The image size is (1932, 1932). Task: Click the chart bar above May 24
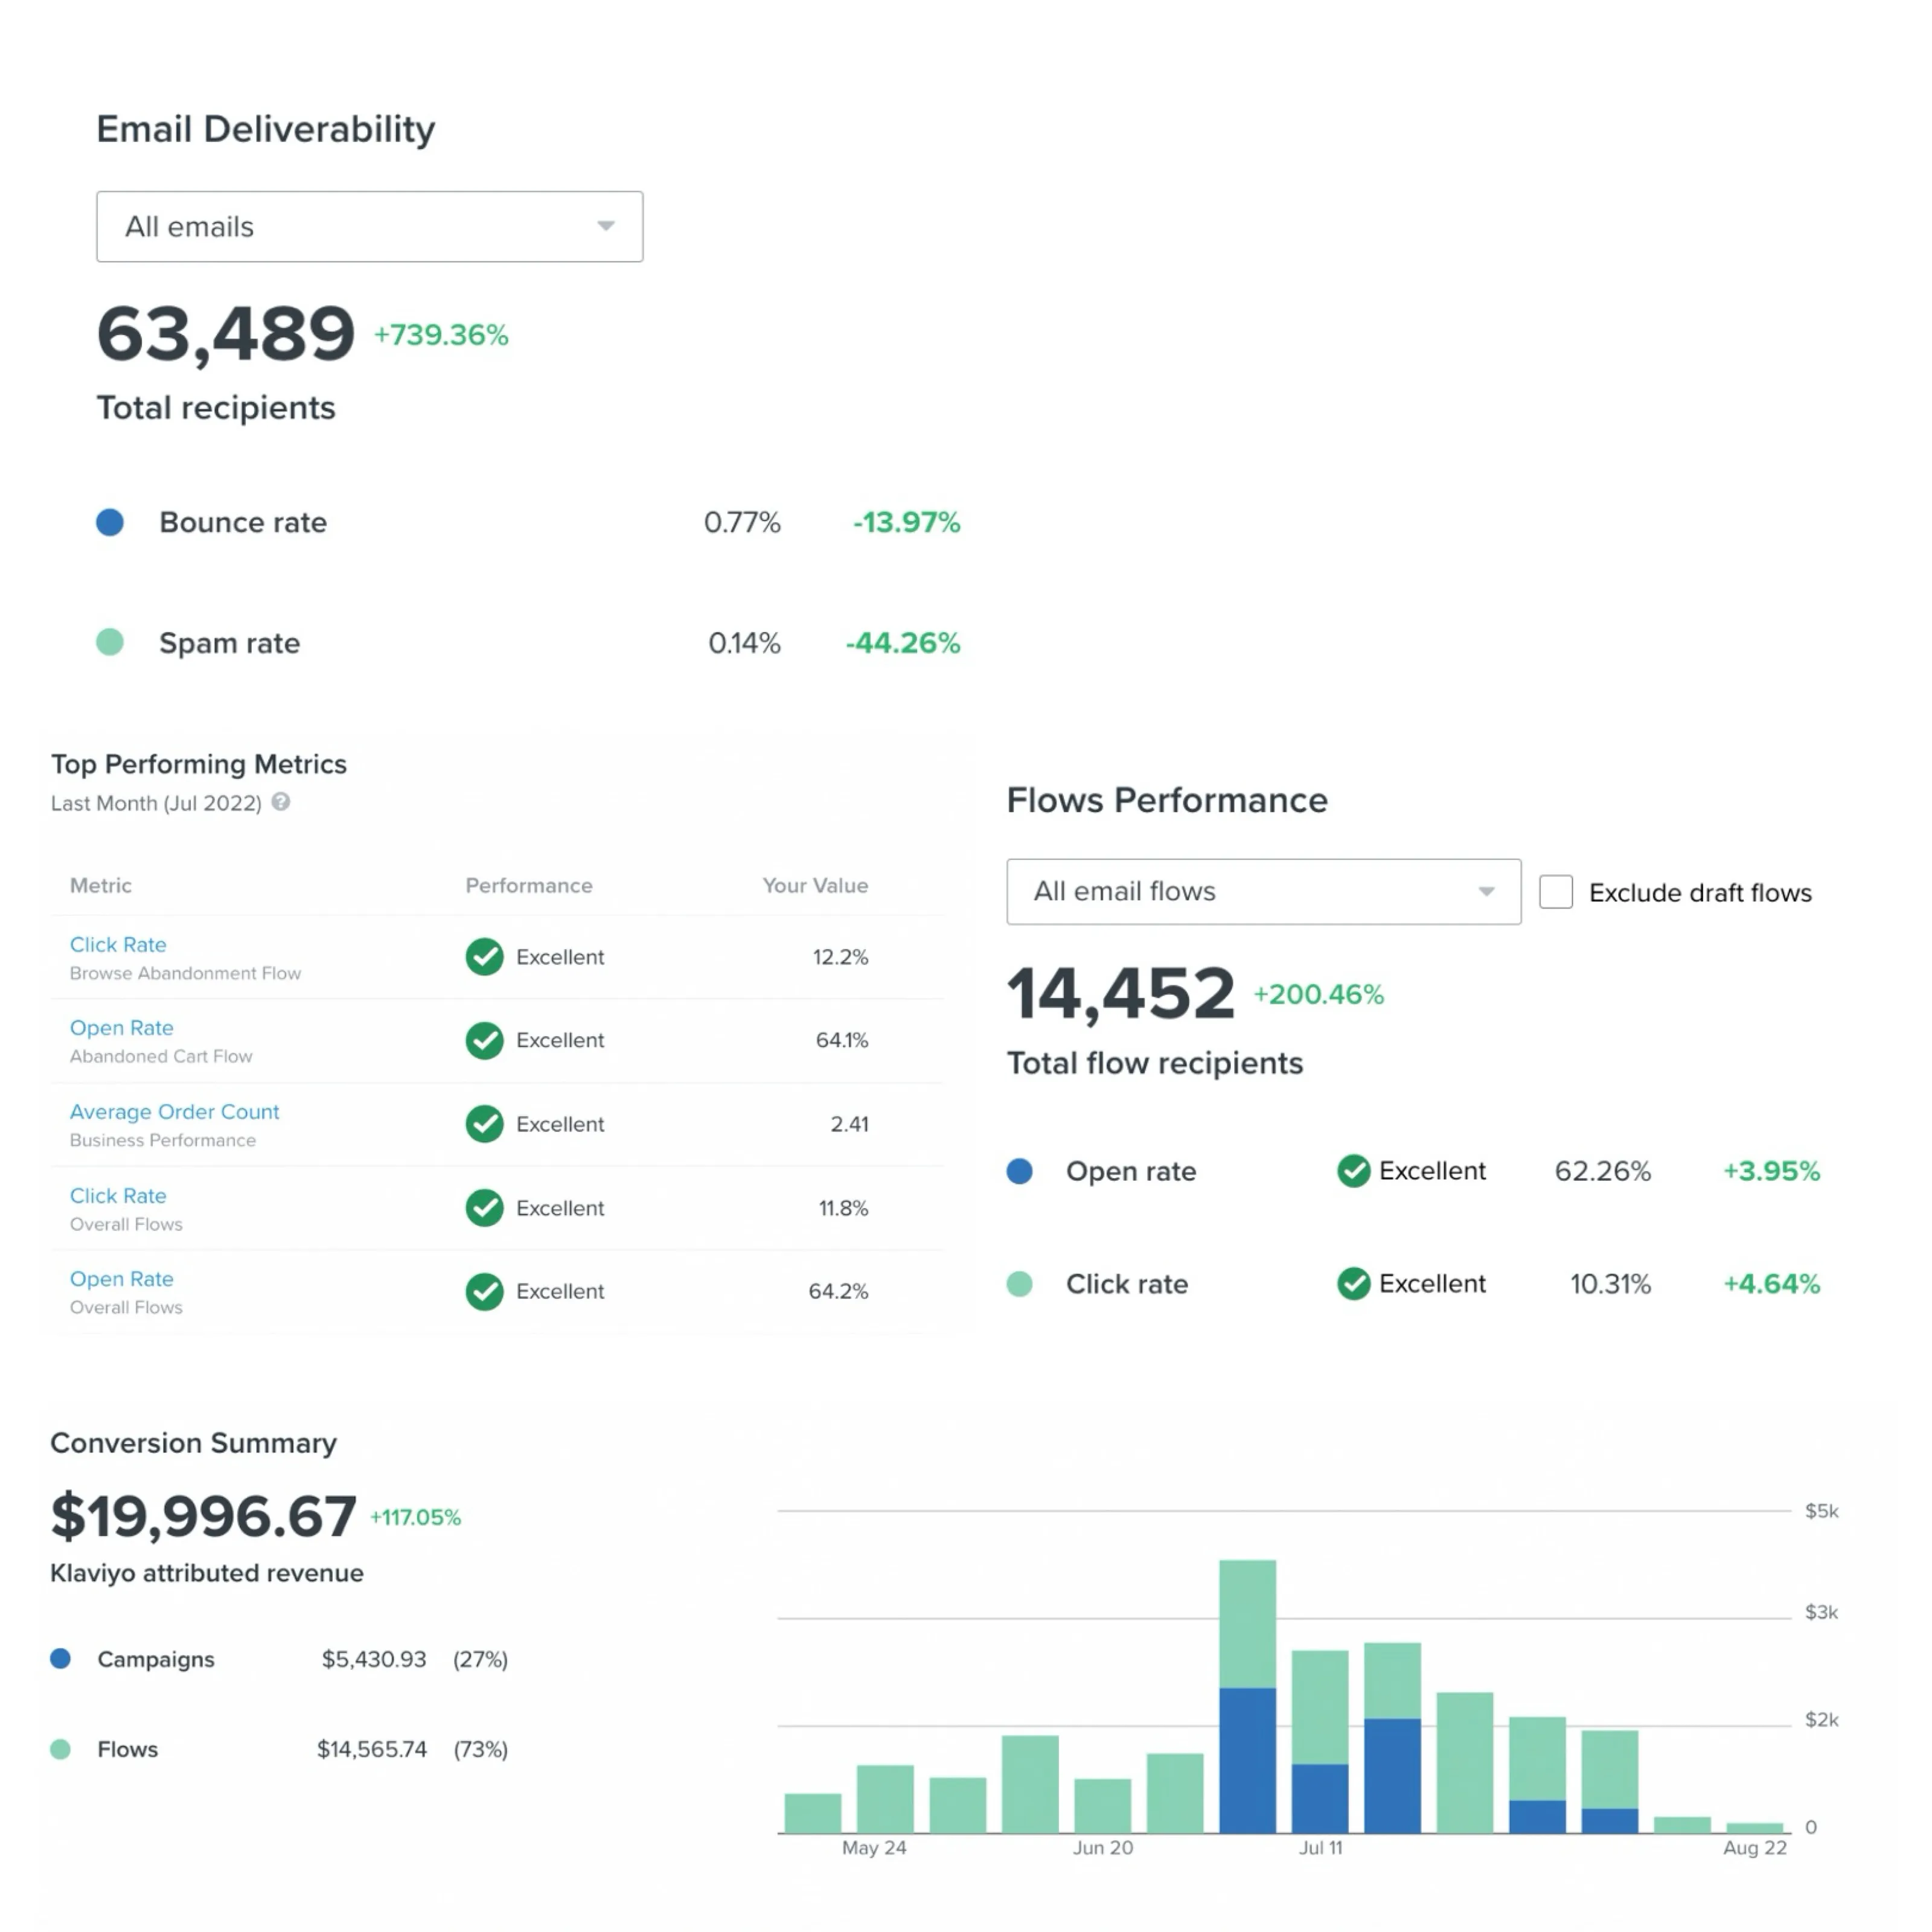point(884,1799)
